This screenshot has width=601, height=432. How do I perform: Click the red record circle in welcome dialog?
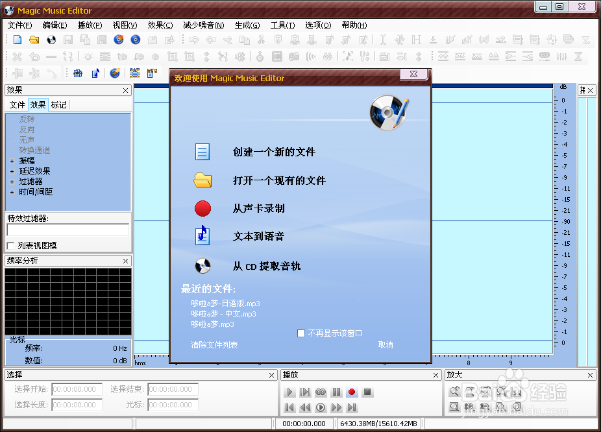[202, 208]
